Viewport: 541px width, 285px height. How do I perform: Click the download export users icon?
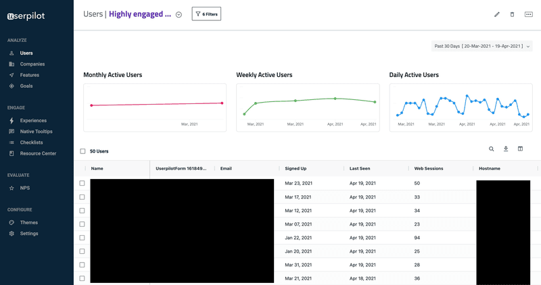tap(506, 149)
